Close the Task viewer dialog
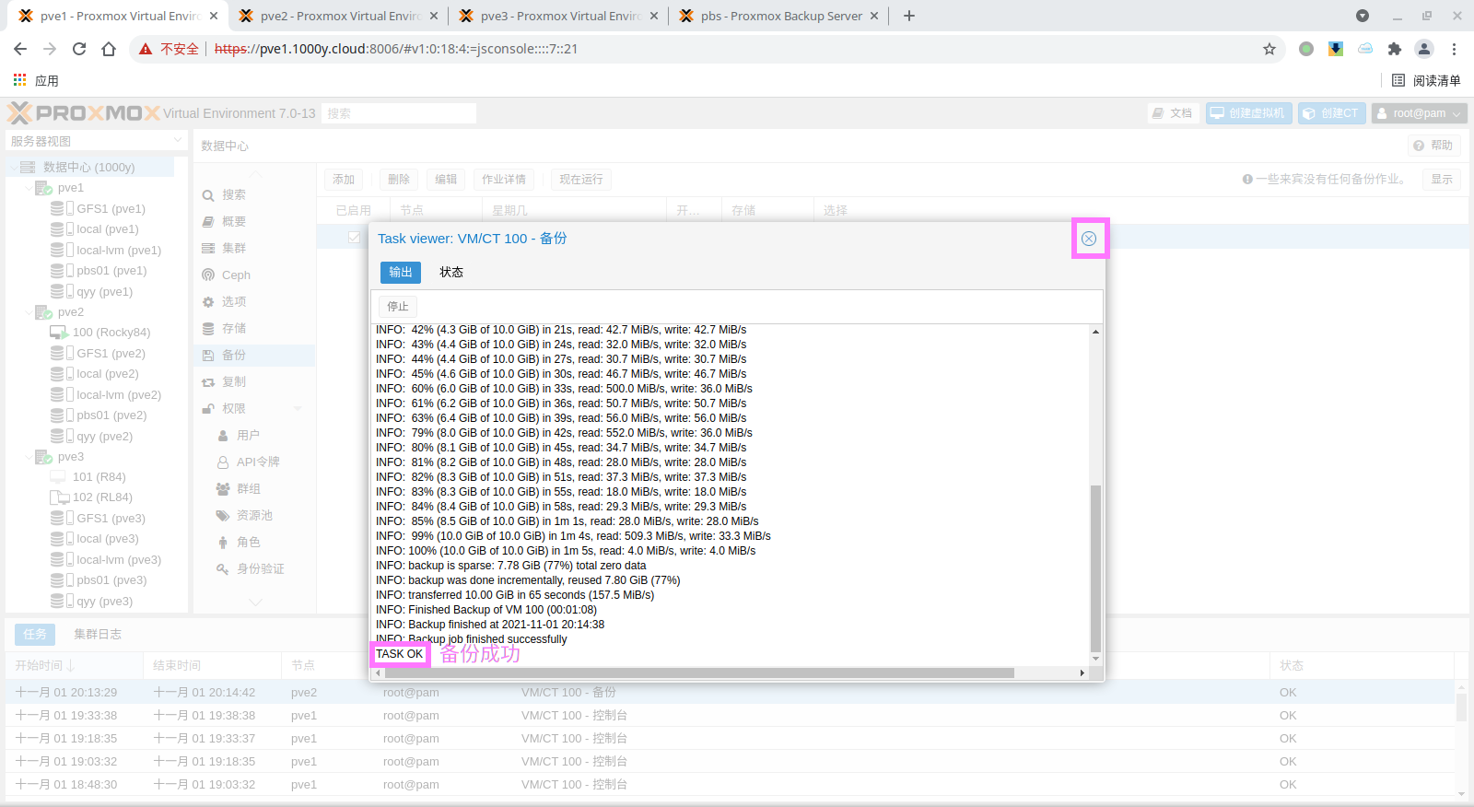This screenshot has height=807, width=1474. pos(1088,239)
